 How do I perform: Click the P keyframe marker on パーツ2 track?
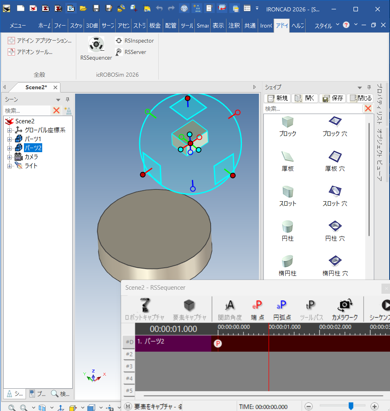tap(218, 343)
